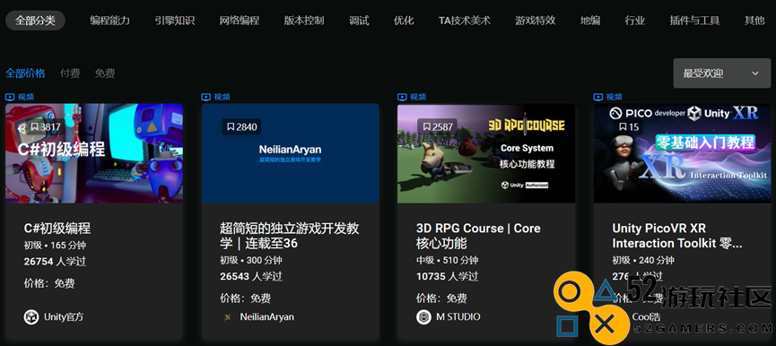Open Unity PicoVR XR Interaction Toolkit course
This screenshot has height=346, width=776.
677,236
